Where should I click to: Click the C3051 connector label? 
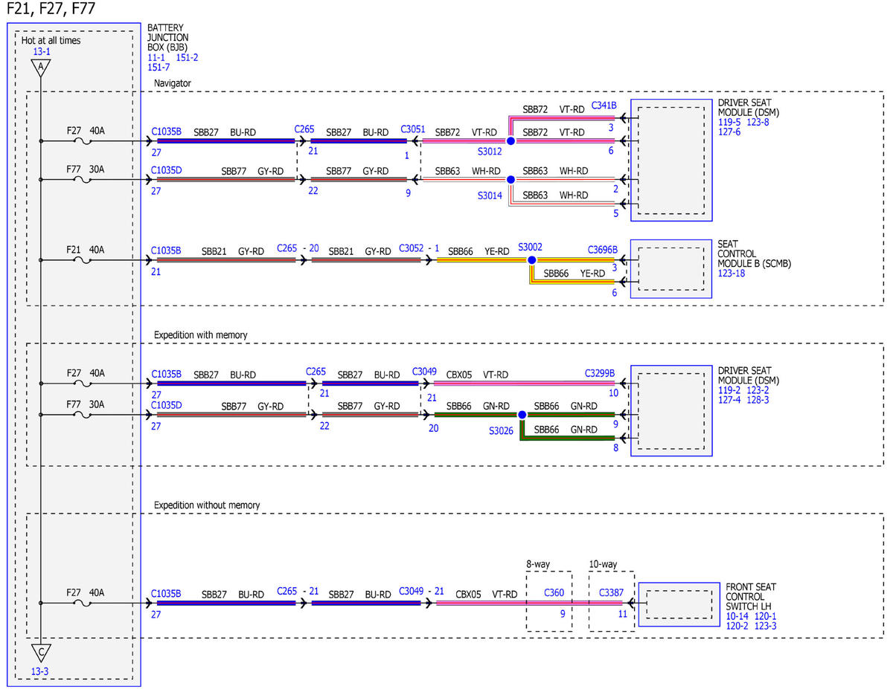[413, 129]
